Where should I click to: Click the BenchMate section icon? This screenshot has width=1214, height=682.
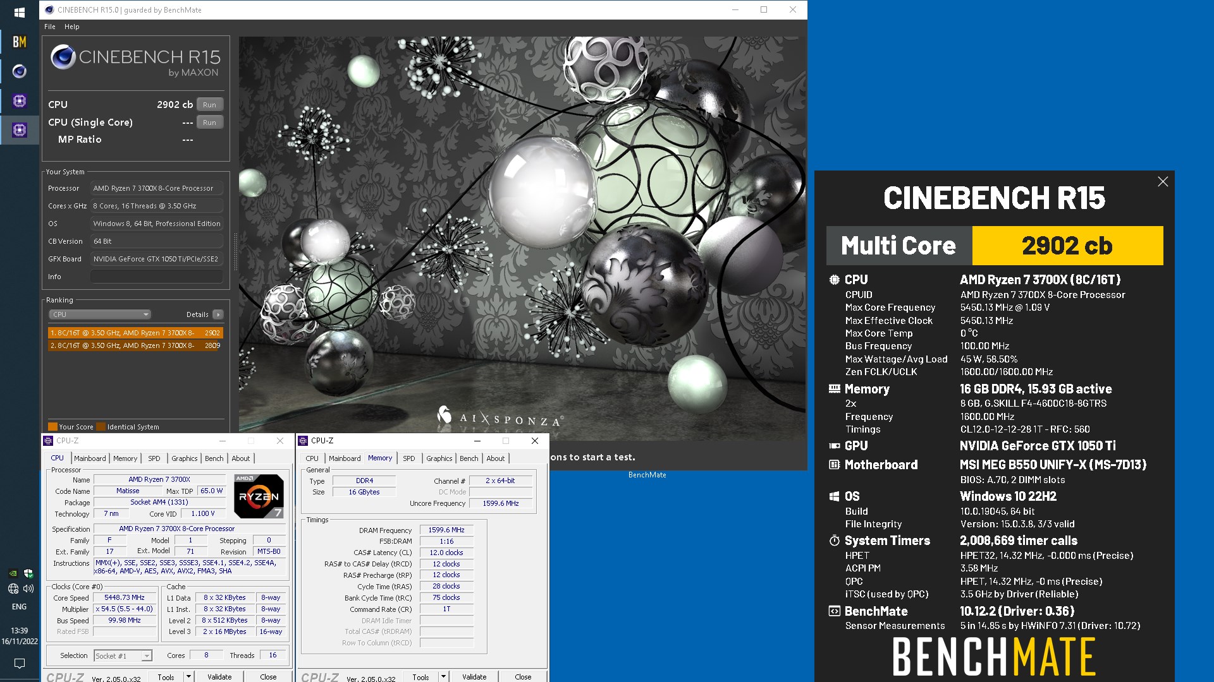(834, 611)
